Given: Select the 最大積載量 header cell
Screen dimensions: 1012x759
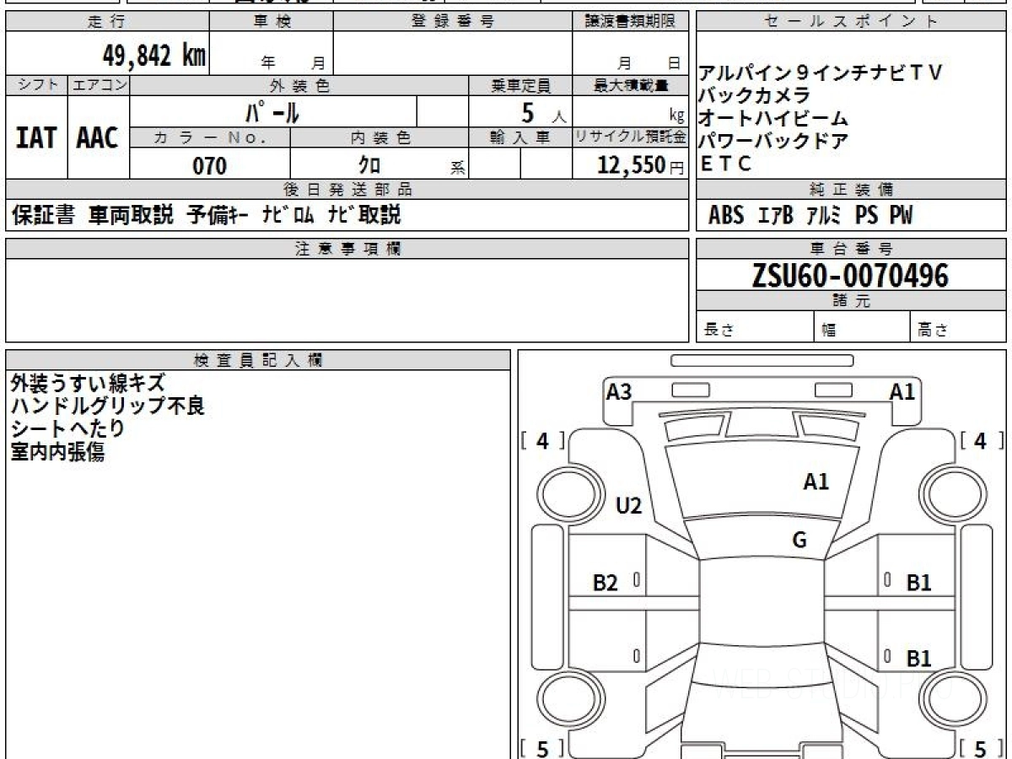Looking at the screenshot, I should [631, 86].
